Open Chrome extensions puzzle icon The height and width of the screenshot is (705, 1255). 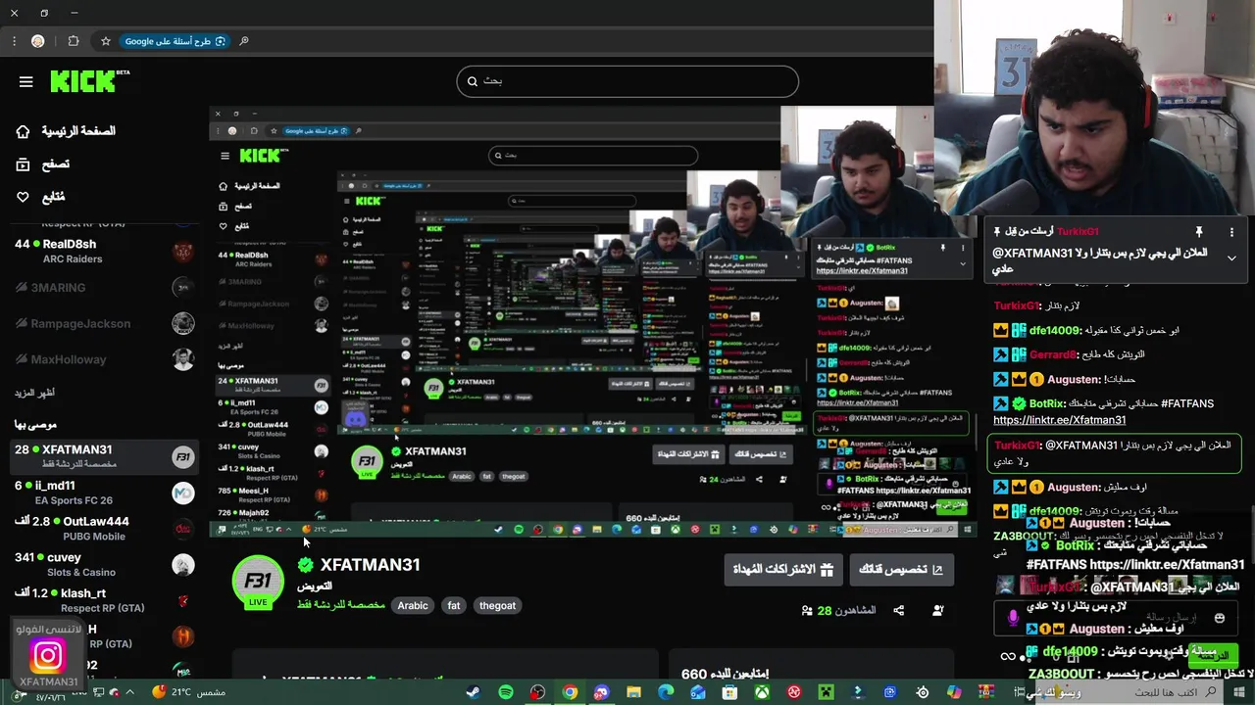point(74,41)
